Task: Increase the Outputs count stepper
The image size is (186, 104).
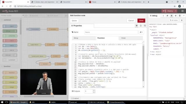Action: (94, 90)
